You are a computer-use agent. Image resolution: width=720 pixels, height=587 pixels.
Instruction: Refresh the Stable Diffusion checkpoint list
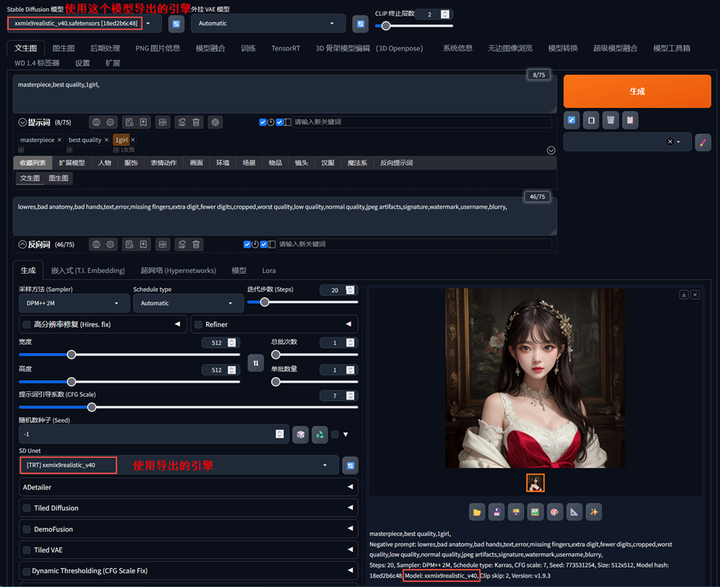point(176,24)
